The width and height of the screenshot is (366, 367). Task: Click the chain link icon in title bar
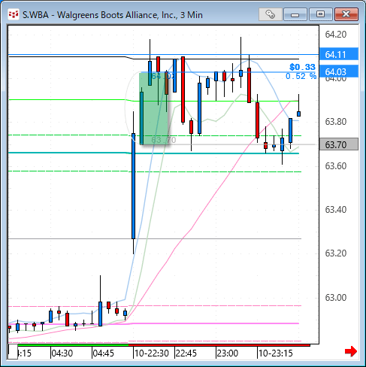pyautogui.click(x=270, y=14)
